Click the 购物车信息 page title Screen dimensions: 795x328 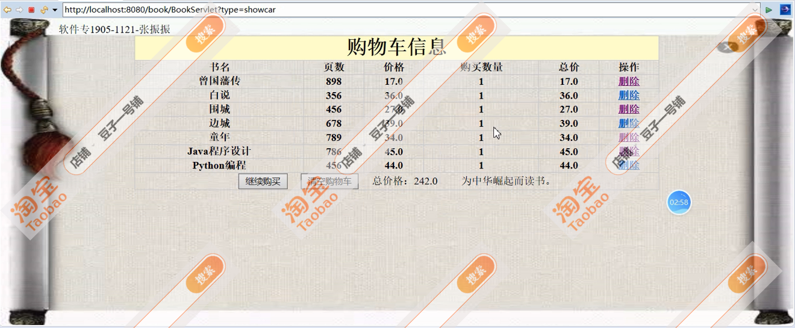pyautogui.click(x=397, y=48)
